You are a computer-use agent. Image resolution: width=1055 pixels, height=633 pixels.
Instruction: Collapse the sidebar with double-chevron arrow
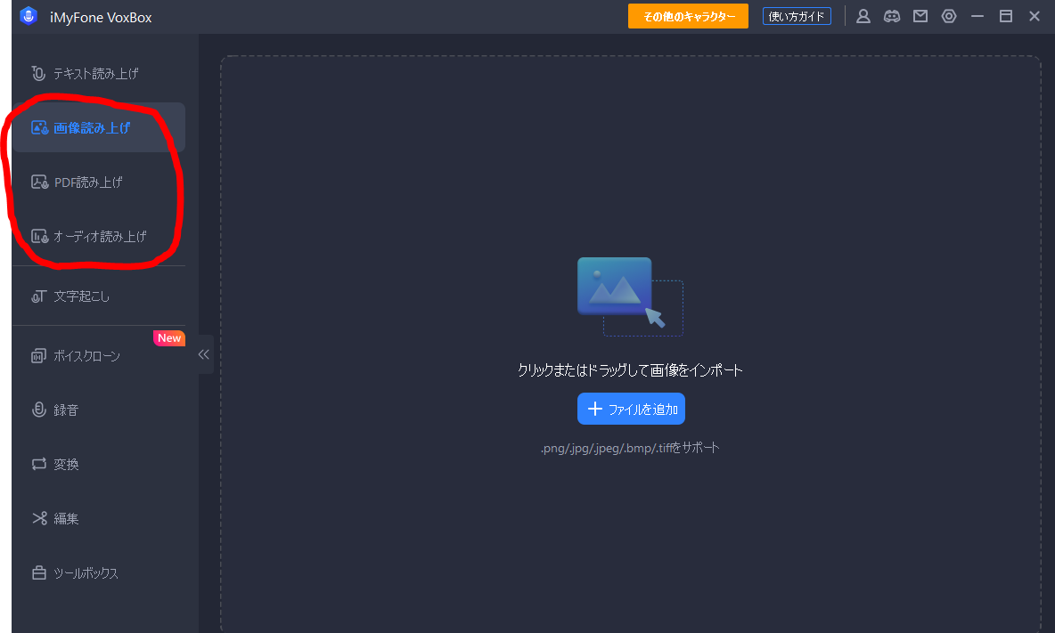[x=204, y=354]
